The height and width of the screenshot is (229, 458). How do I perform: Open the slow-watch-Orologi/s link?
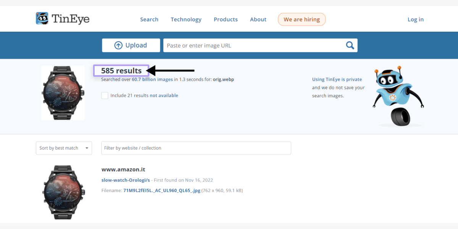tap(126, 180)
